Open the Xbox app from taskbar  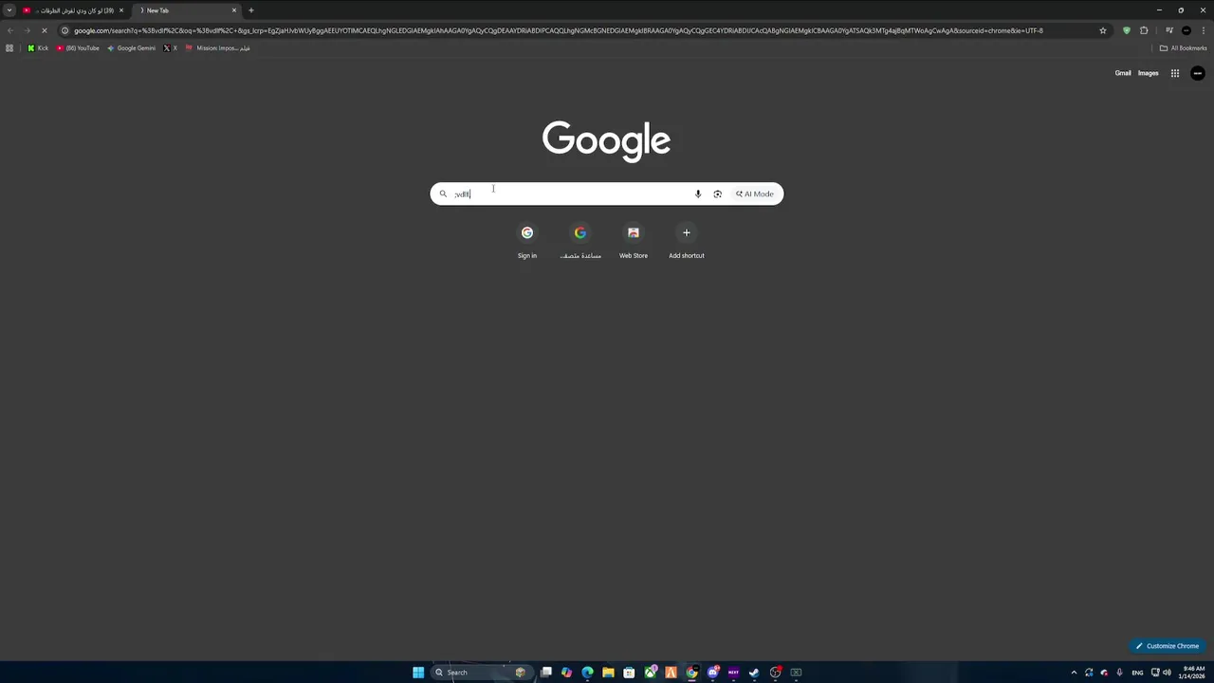(651, 673)
